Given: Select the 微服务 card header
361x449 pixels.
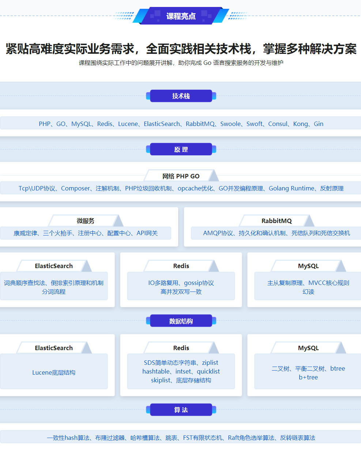Looking at the screenshot, I should click(86, 221).
